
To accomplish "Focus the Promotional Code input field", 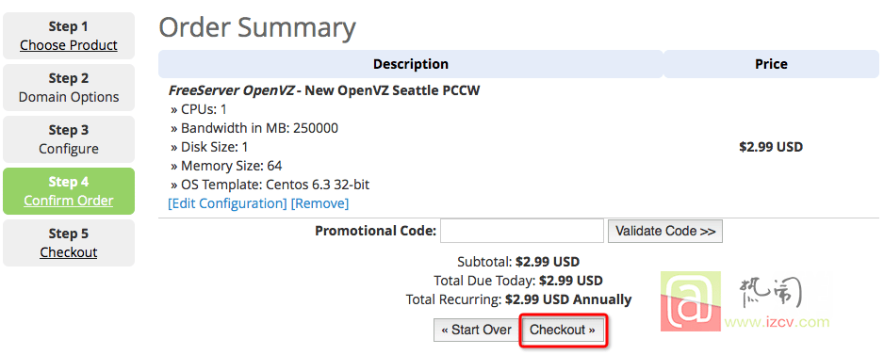I will point(521,231).
